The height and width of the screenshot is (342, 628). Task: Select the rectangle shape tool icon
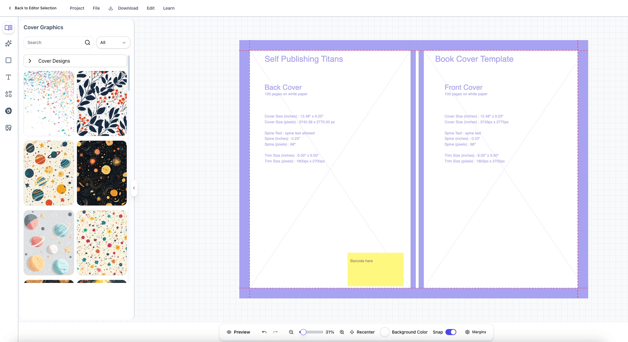click(x=8, y=60)
